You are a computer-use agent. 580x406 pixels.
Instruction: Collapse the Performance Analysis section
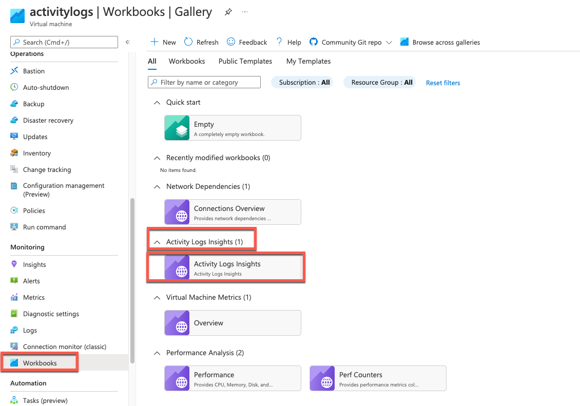point(157,353)
